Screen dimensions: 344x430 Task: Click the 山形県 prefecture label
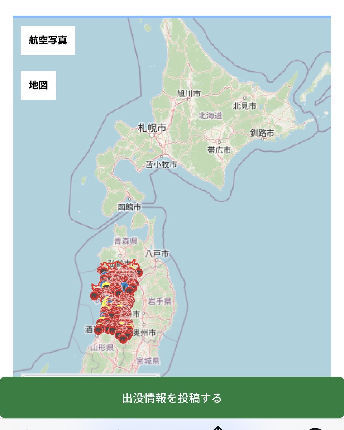(x=102, y=347)
